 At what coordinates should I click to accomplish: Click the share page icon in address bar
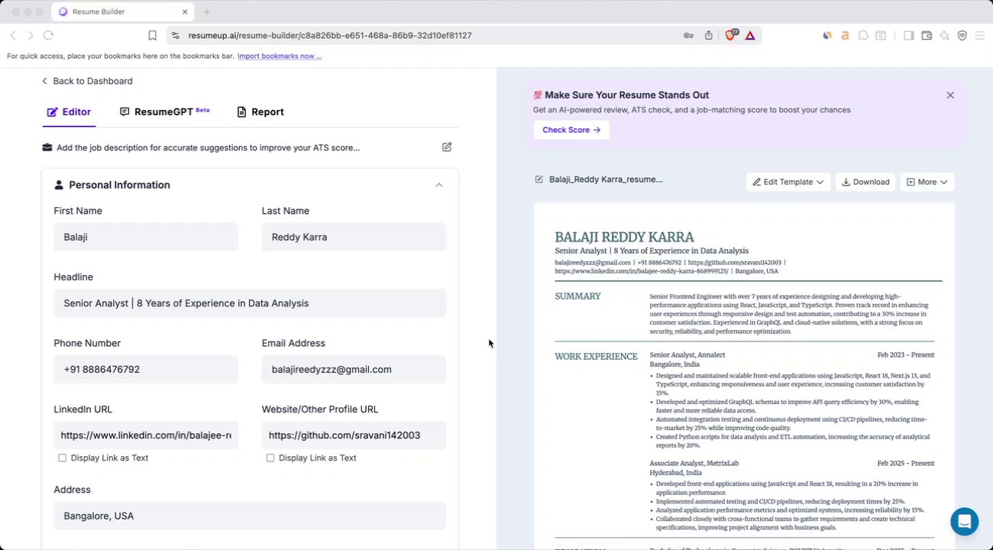click(709, 36)
